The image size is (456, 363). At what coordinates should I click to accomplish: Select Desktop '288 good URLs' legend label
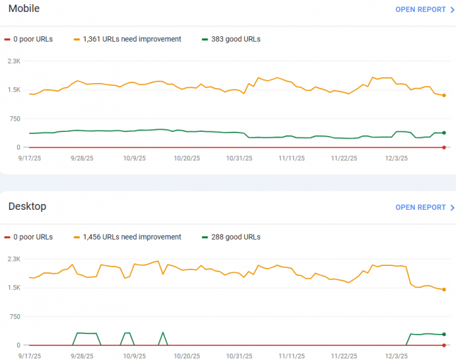tap(236, 237)
